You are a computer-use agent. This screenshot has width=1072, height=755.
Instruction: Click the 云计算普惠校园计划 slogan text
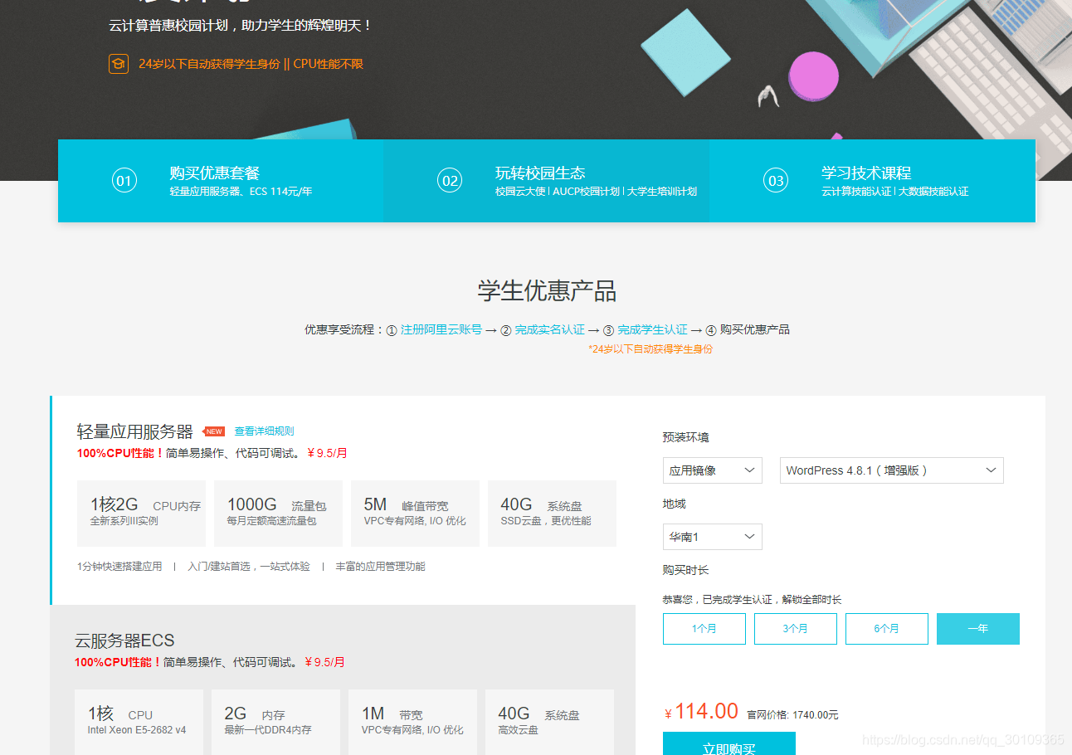pyautogui.click(x=241, y=26)
